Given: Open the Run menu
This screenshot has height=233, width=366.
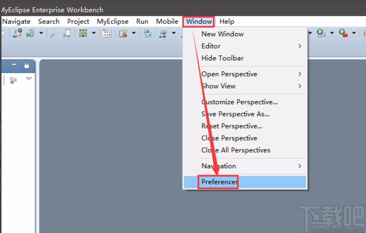Looking at the screenshot, I should [x=142, y=21].
